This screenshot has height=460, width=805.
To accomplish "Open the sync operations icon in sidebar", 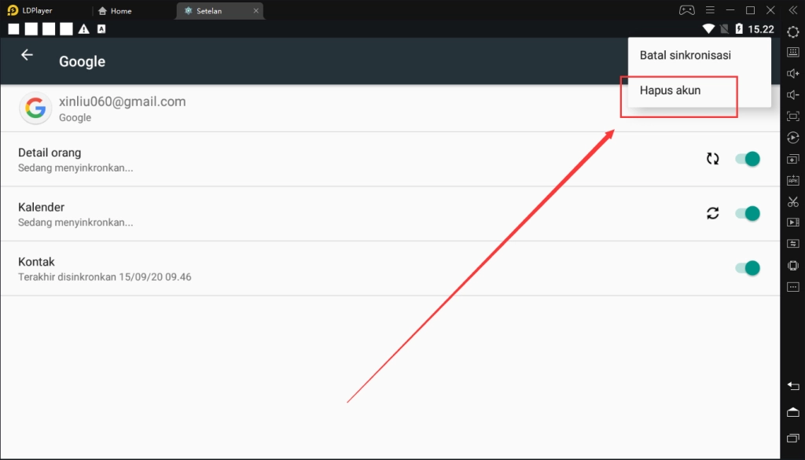I will (792, 244).
